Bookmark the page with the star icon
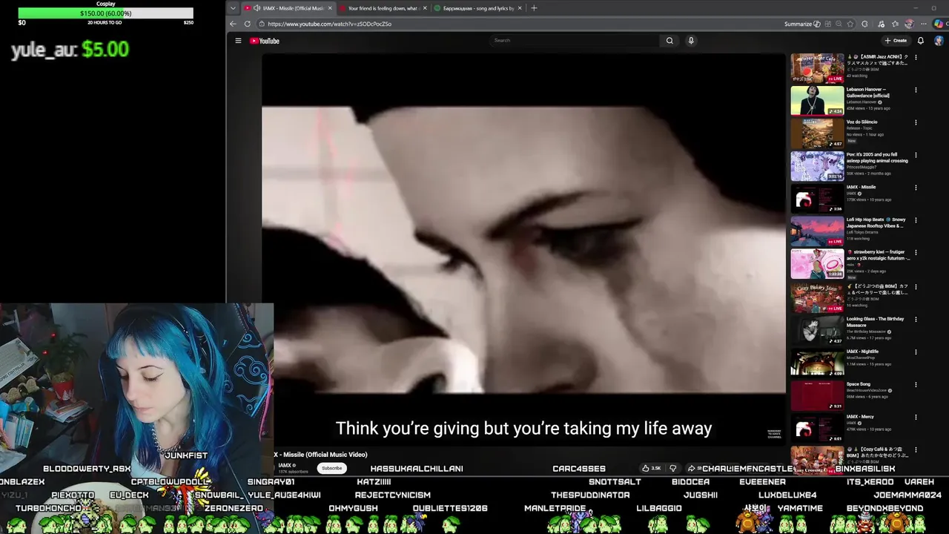The width and height of the screenshot is (949, 534). (x=850, y=24)
